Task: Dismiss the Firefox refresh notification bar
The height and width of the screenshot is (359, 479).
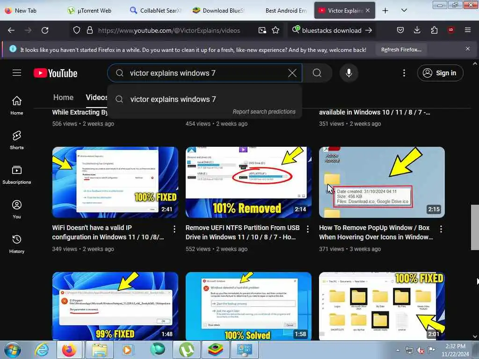Action: pos(467,49)
